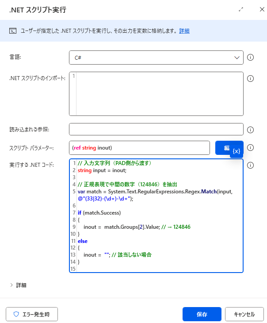
Task: Click line 'if (match.Success)'
Action: pyautogui.click(x=99, y=212)
